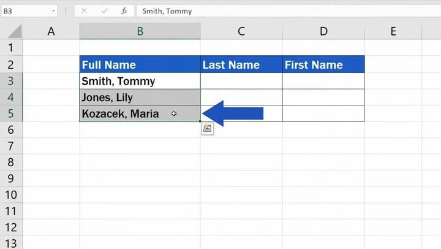Image resolution: width=441 pixels, height=249 pixels.
Task: Click the empty Last Name cell beside Smith, Tommy
Action: pos(241,81)
